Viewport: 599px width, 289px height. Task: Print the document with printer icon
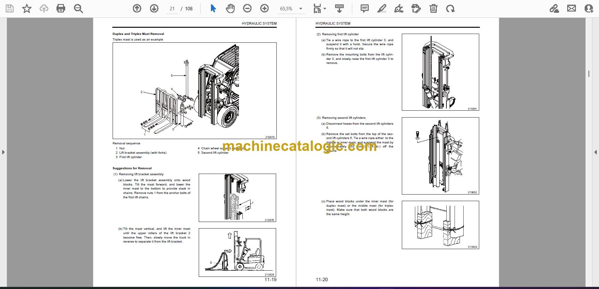pyautogui.click(x=61, y=8)
